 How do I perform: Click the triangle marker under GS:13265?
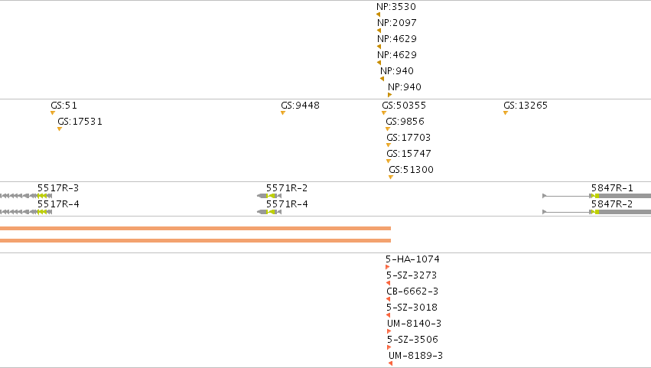point(506,113)
